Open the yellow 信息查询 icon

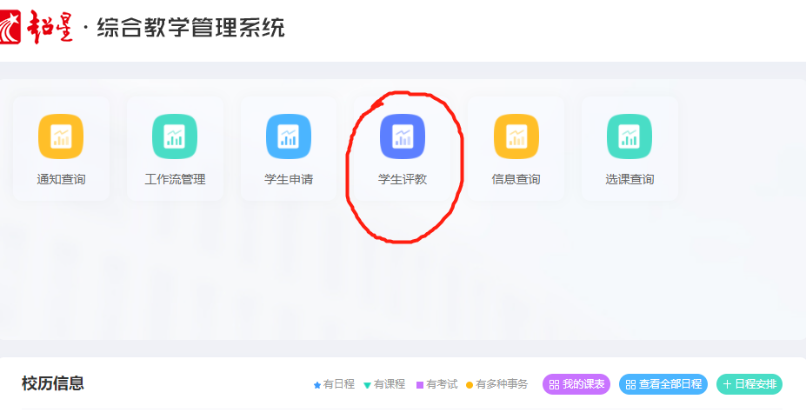coord(516,136)
